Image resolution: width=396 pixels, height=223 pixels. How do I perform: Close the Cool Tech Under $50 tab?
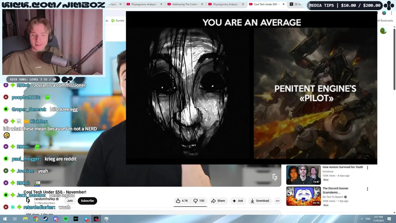tap(283, 4)
